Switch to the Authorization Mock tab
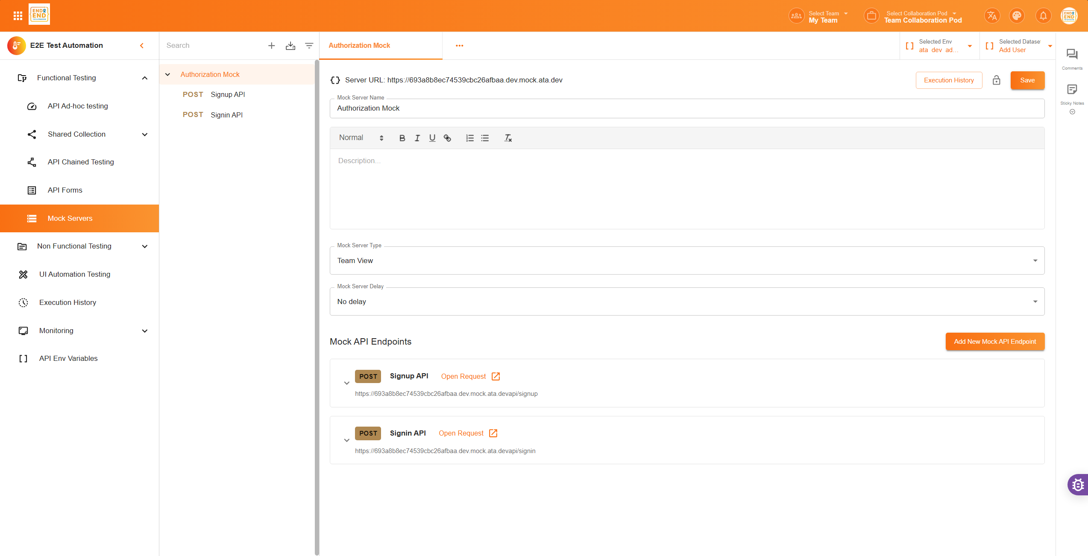1088x556 pixels. coord(359,45)
